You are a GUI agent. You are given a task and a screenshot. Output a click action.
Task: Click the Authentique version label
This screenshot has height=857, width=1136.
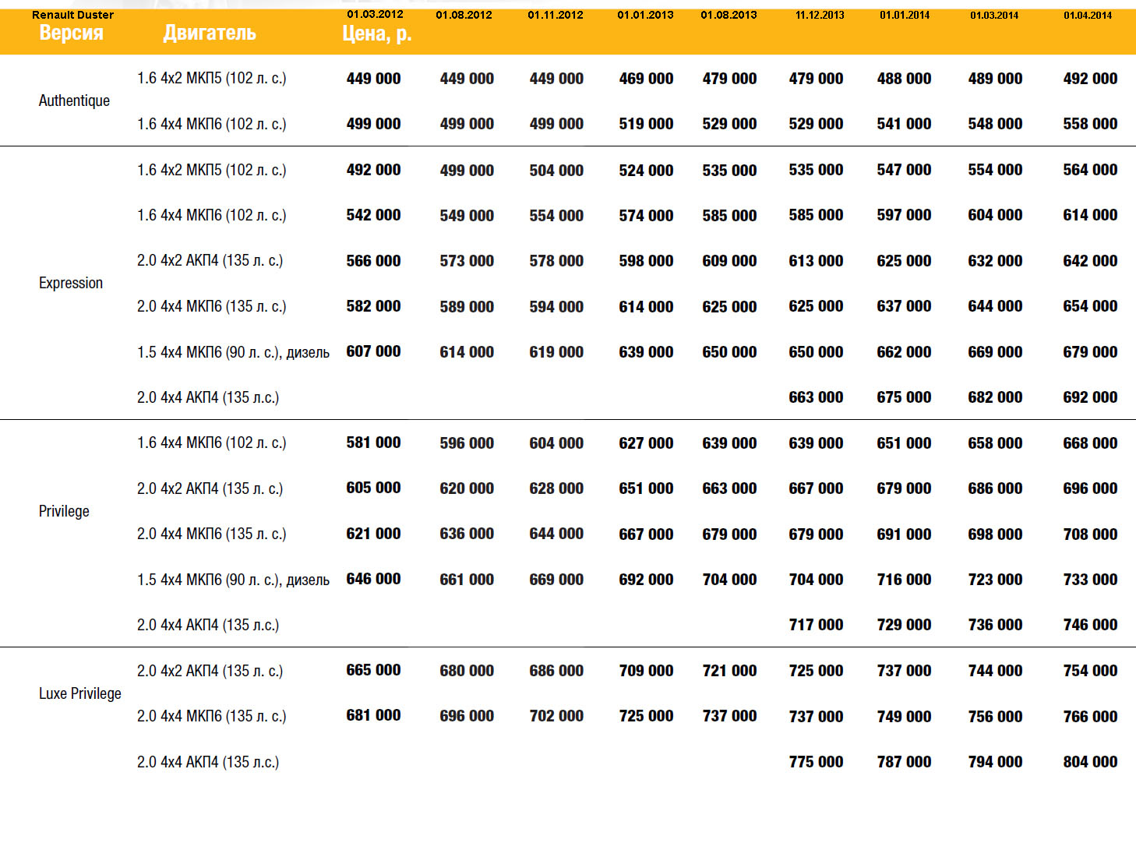pos(74,101)
